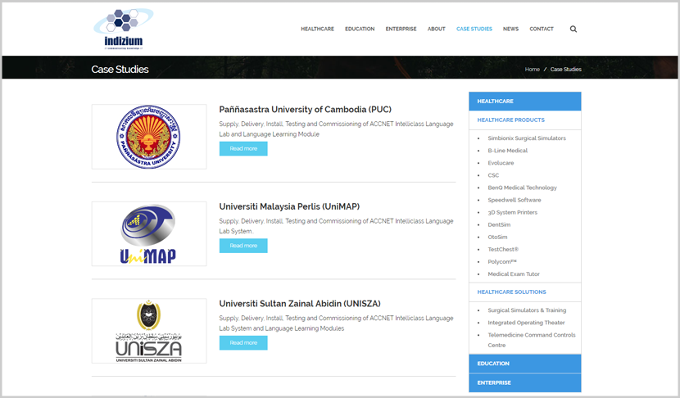
Task: Open OtoSim sidebar link
Action: click(497, 237)
